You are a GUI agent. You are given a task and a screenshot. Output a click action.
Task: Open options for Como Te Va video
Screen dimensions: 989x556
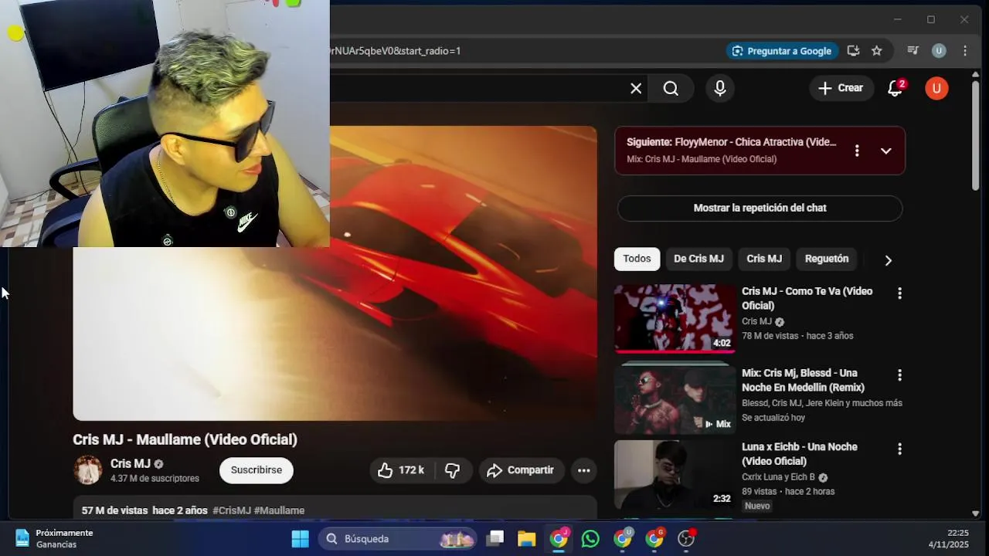click(899, 293)
